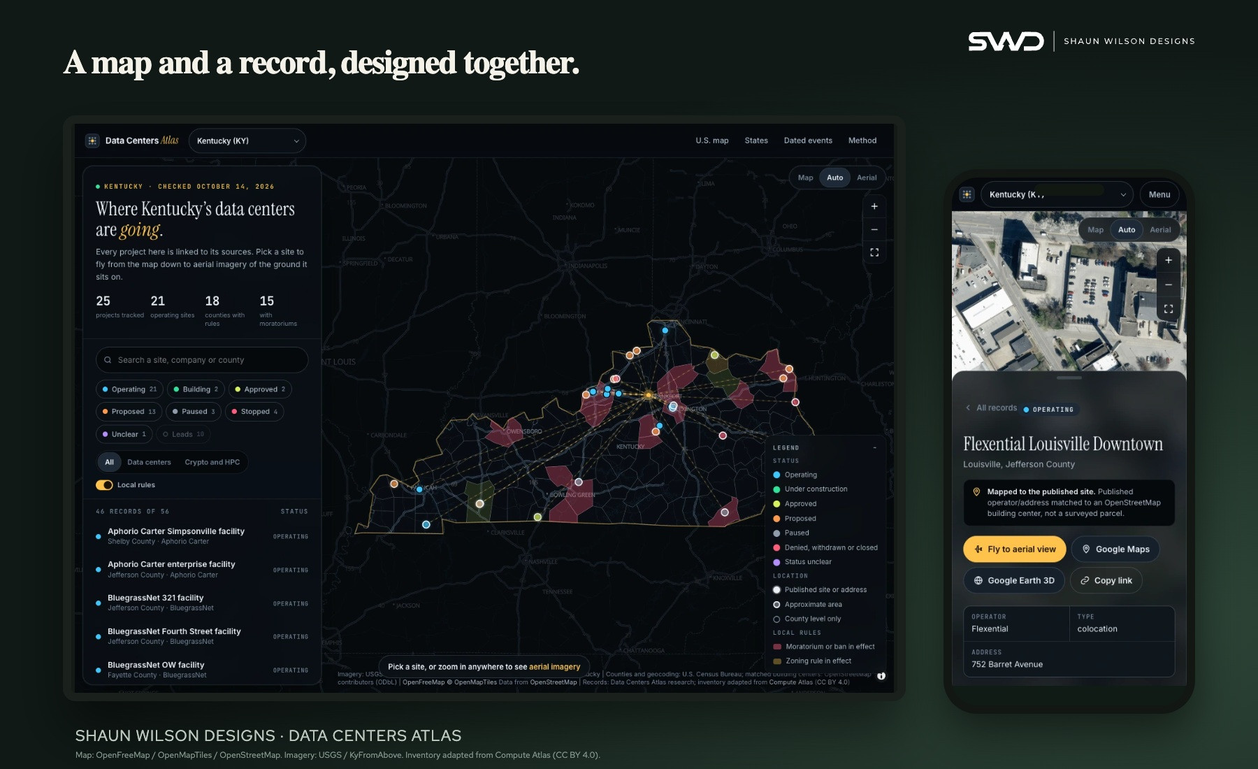Screen dimensions: 1258x769
Task: Copy link to the Flexential record
Action: click(x=1106, y=581)
